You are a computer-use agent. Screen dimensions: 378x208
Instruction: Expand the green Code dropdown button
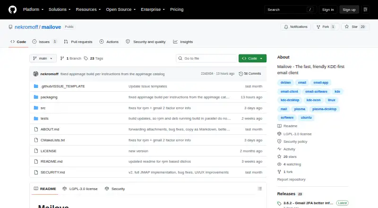pyautogui.click(x=252, y=59)
